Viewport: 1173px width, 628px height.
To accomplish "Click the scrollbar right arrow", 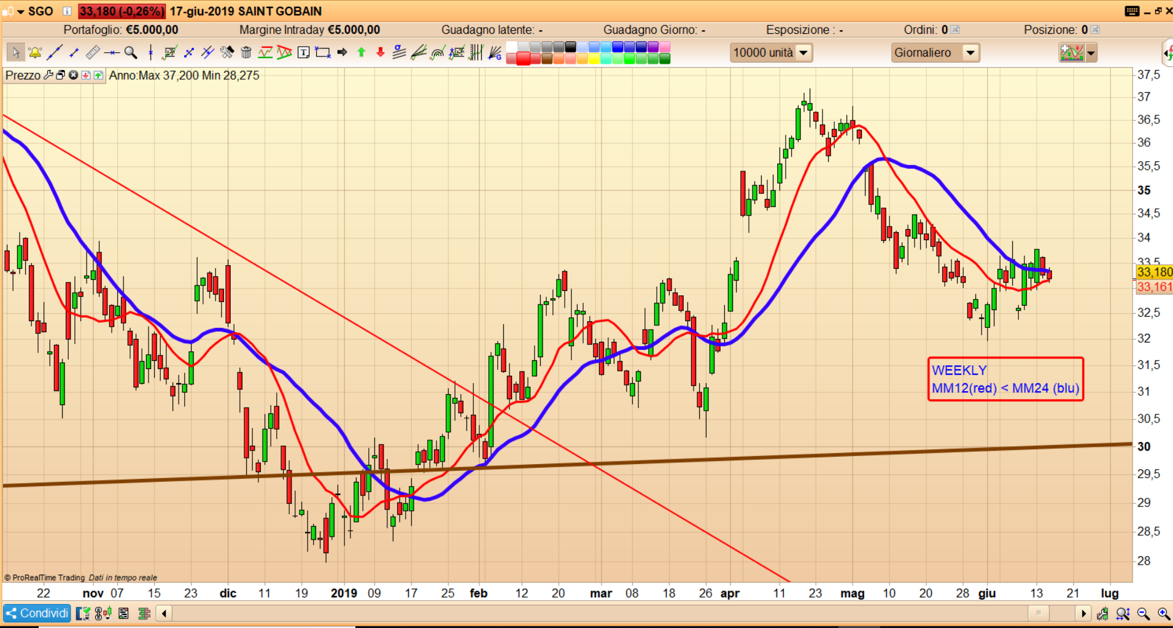I will 1083,613.
